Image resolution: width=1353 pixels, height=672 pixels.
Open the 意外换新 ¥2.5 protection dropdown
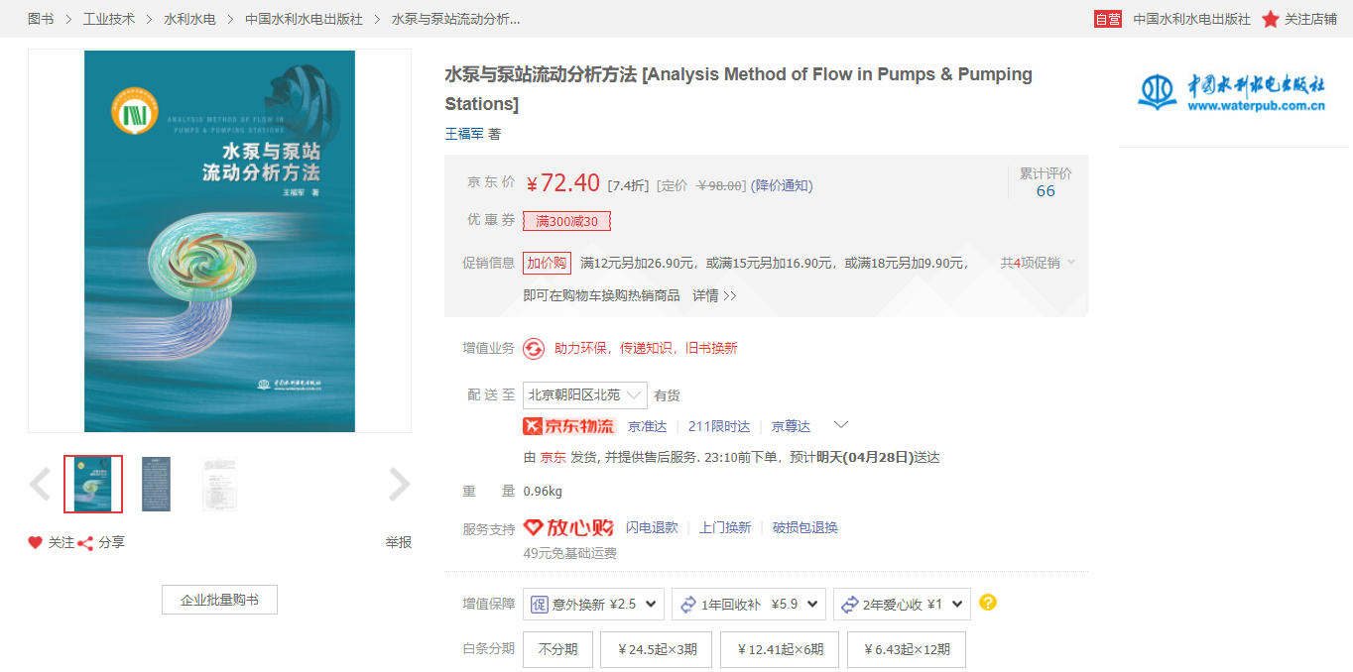(593, 602)
